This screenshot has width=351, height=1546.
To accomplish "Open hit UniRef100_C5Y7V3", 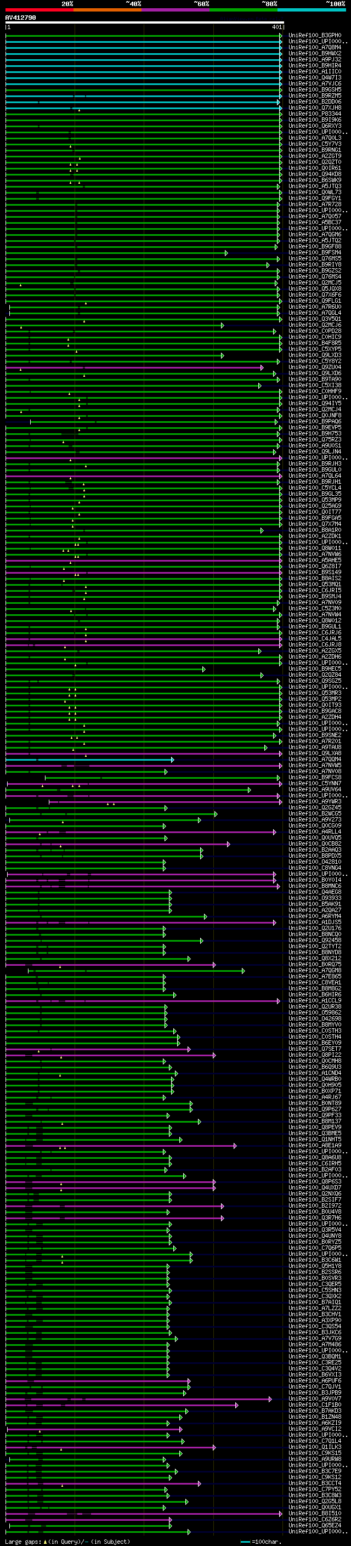I will click(x=315, y=144).
